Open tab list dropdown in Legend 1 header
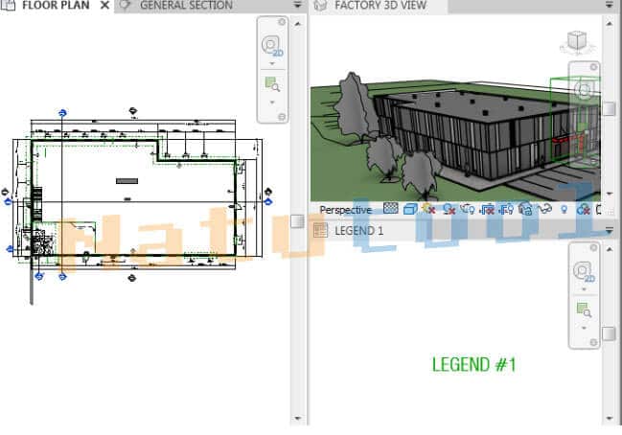622x435 pixels. tap(609, 231)
